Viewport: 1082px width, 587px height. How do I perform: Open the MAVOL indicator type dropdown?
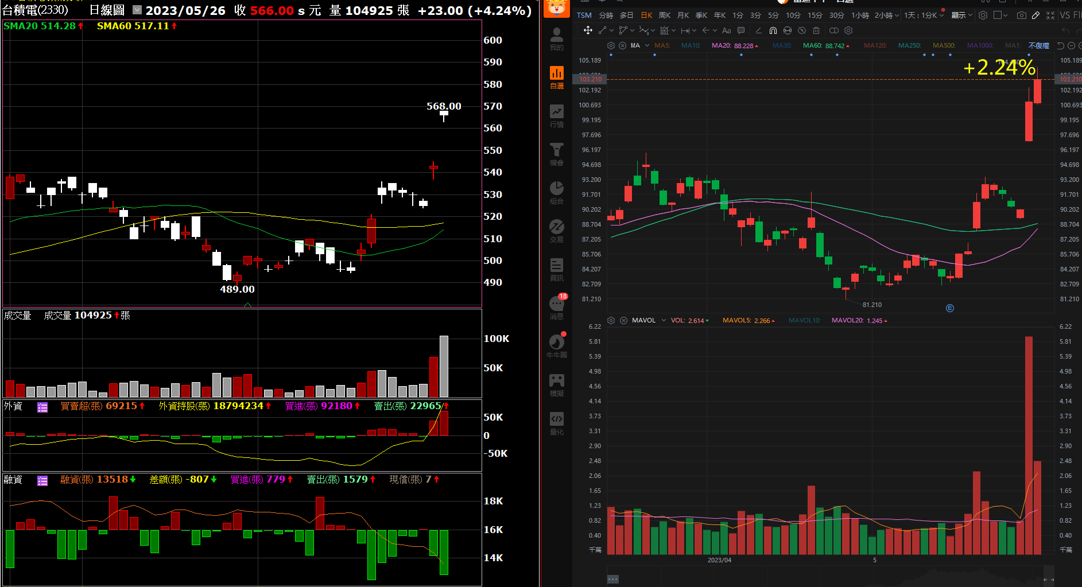coord(664,320)
